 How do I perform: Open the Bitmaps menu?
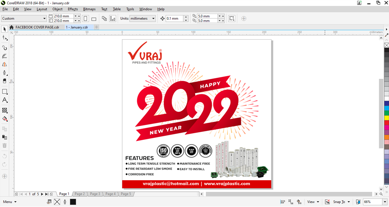click(89, 9)
